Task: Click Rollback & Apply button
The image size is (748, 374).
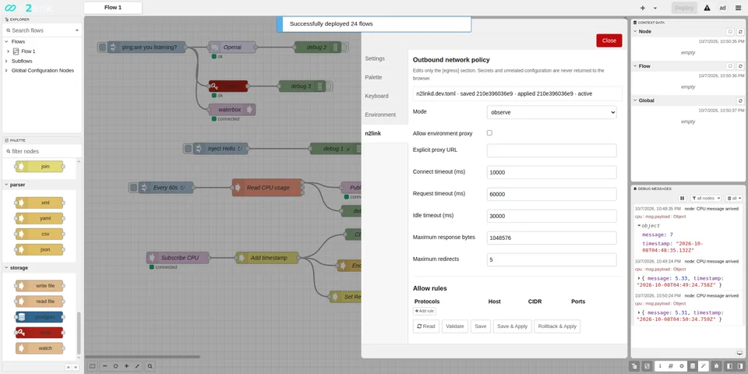Action: point(557,326)
